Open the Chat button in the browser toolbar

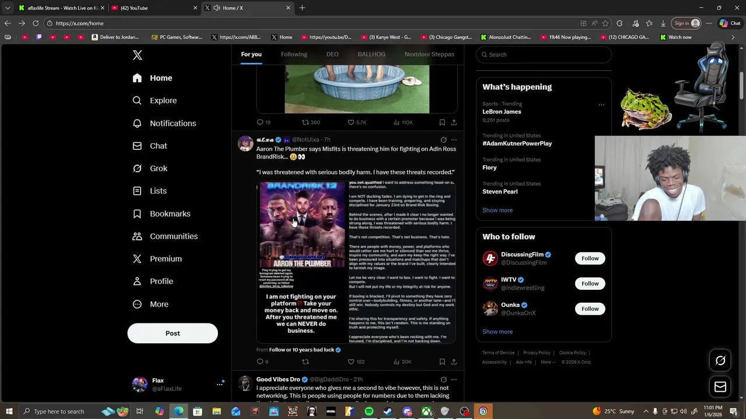coord(730,23)
